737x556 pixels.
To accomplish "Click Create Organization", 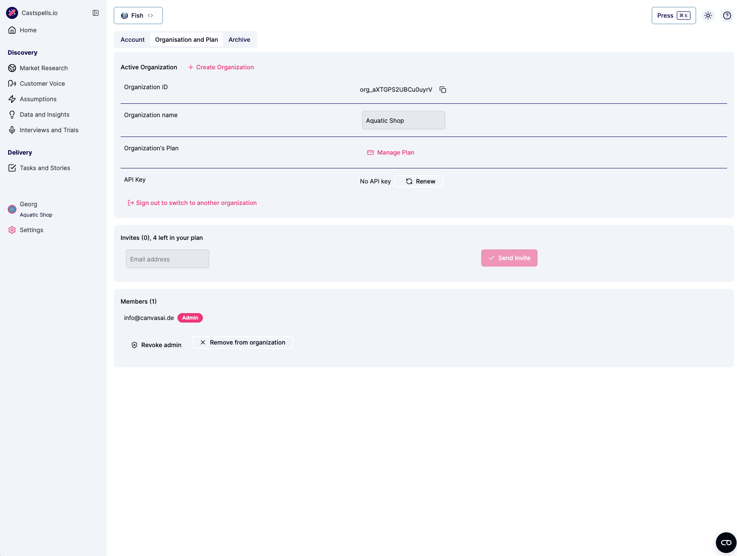I will (x=221, y=67).
